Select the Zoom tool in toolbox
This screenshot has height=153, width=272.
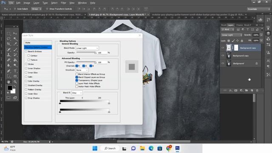coord(15,82)
